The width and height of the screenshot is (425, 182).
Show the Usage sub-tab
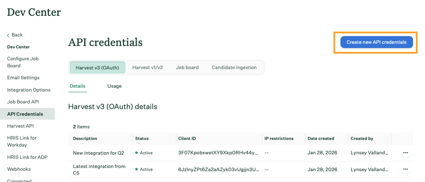click(x=114, y=86)
